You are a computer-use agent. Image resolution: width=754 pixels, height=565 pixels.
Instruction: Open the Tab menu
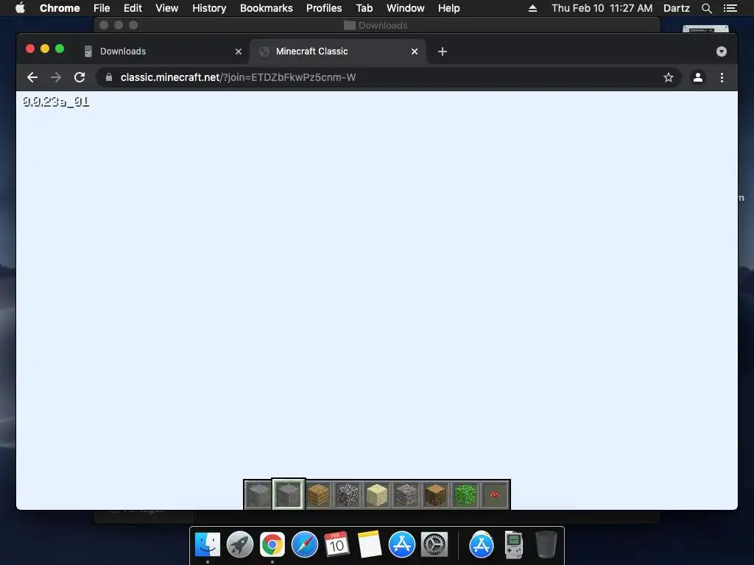point(364,8)
